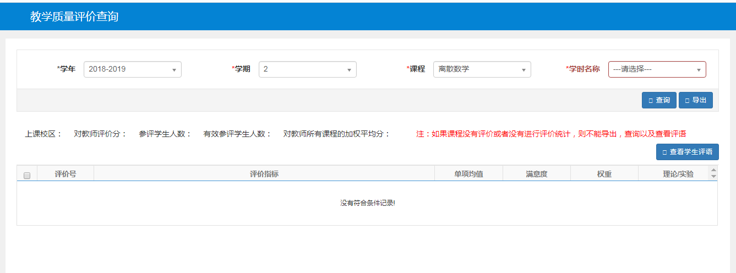Viewport: 736px width, 273px height.
Task: Open 查看学生评语 student comments
Action: click(x=687, y=152)
